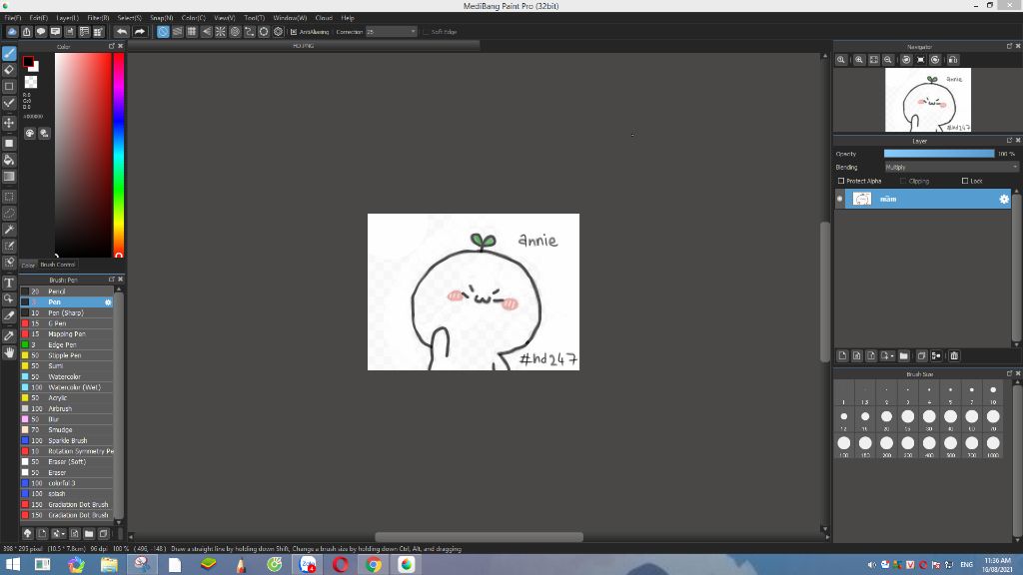Image resolution: width=1023 pixels, height=575 pixels.
Task: Select the rectangular Select tool
Action: point(9,197)
